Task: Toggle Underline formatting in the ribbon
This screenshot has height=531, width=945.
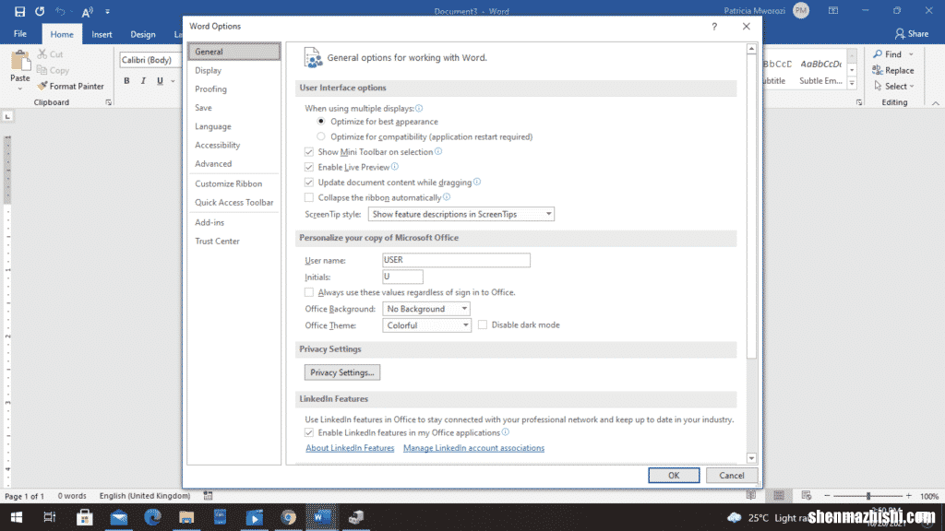Action: tap(160, 81)
